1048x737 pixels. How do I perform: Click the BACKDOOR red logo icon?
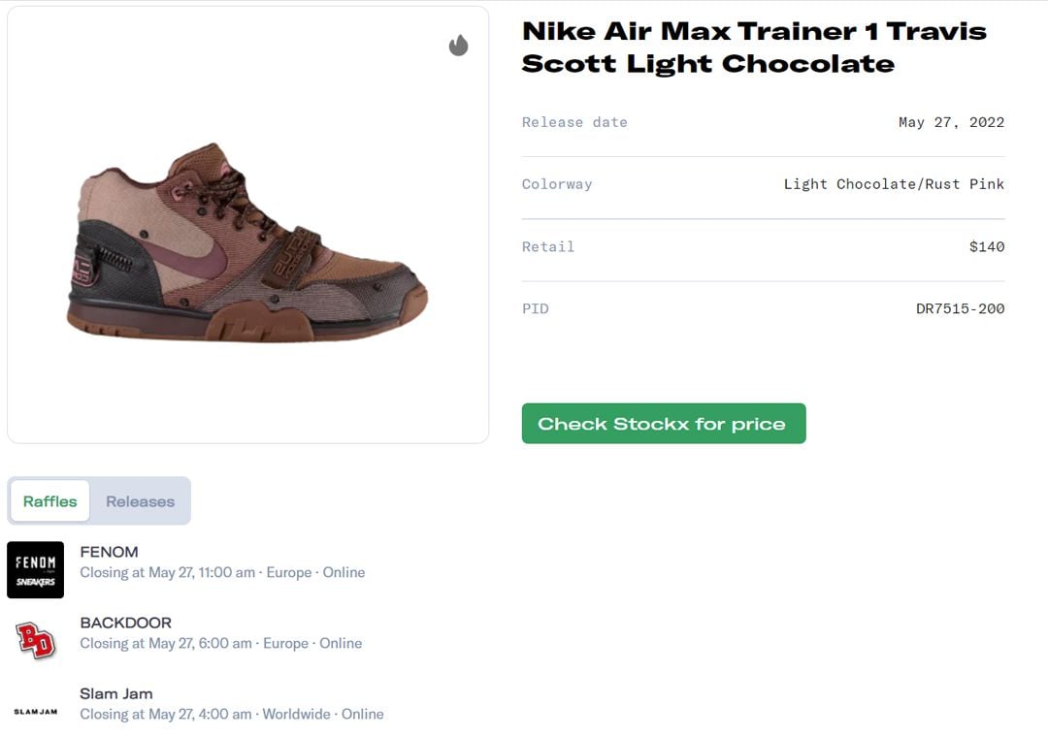pyautogui.click(x=35, y=641)
